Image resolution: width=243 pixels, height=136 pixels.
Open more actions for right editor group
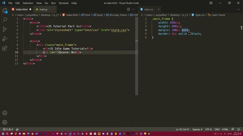(238, 9)
